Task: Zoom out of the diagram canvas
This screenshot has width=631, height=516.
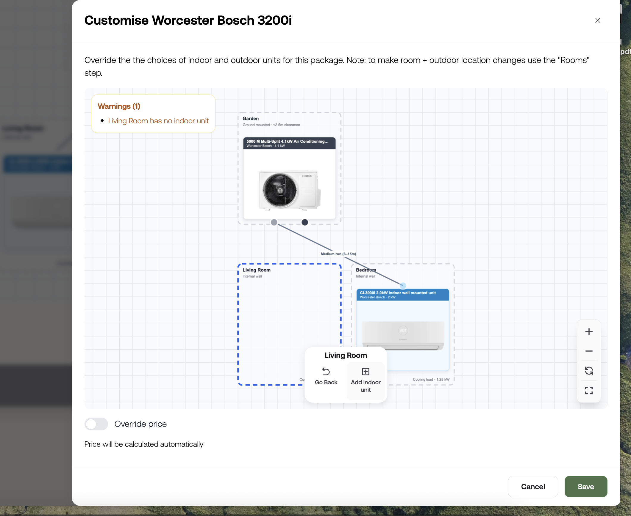Action: click(x=589, y=351)
